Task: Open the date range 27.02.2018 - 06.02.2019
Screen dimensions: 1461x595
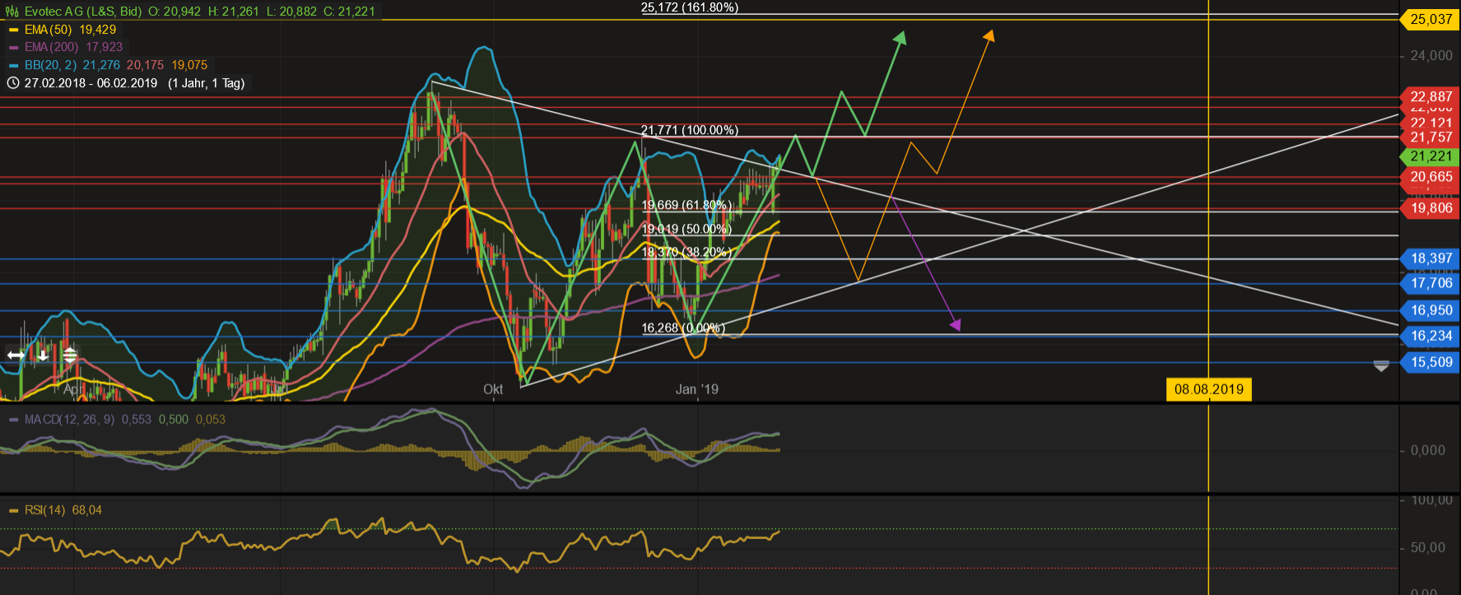Action: (91, 83)
